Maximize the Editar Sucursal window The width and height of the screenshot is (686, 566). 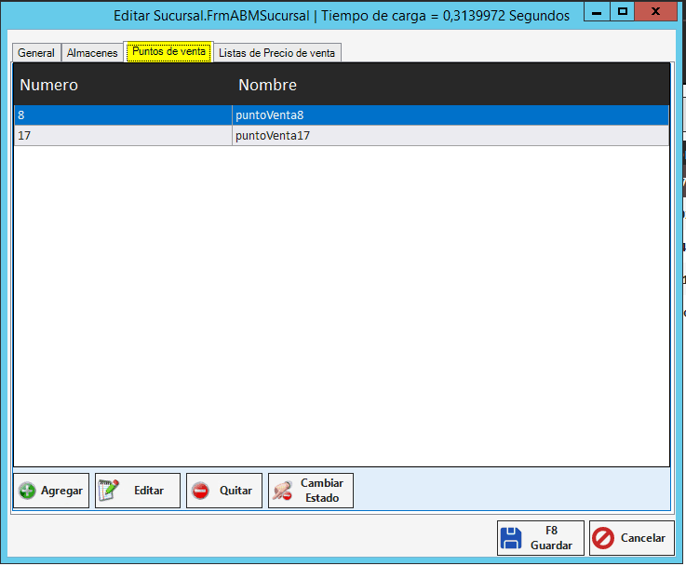click(x=623, y=11)
